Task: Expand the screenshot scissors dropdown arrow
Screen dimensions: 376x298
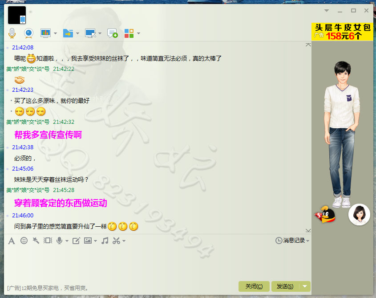Action: (x=124, y=241)
